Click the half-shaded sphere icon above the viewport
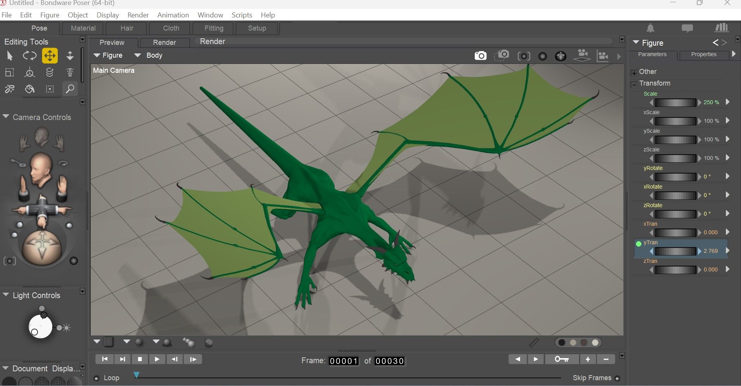The width and height of the screenshot is (741, 386). [x=560, y=57]
